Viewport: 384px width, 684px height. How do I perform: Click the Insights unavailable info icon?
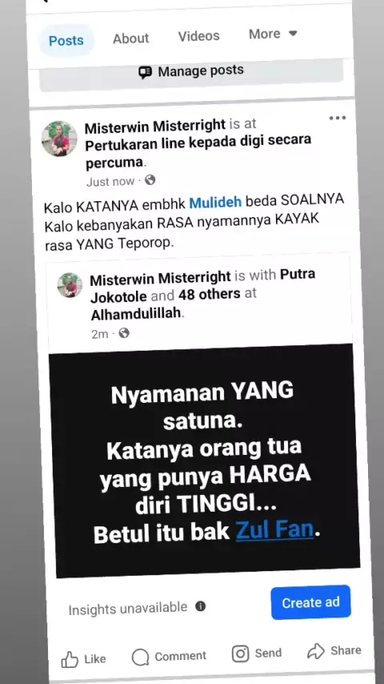[200, 606]
